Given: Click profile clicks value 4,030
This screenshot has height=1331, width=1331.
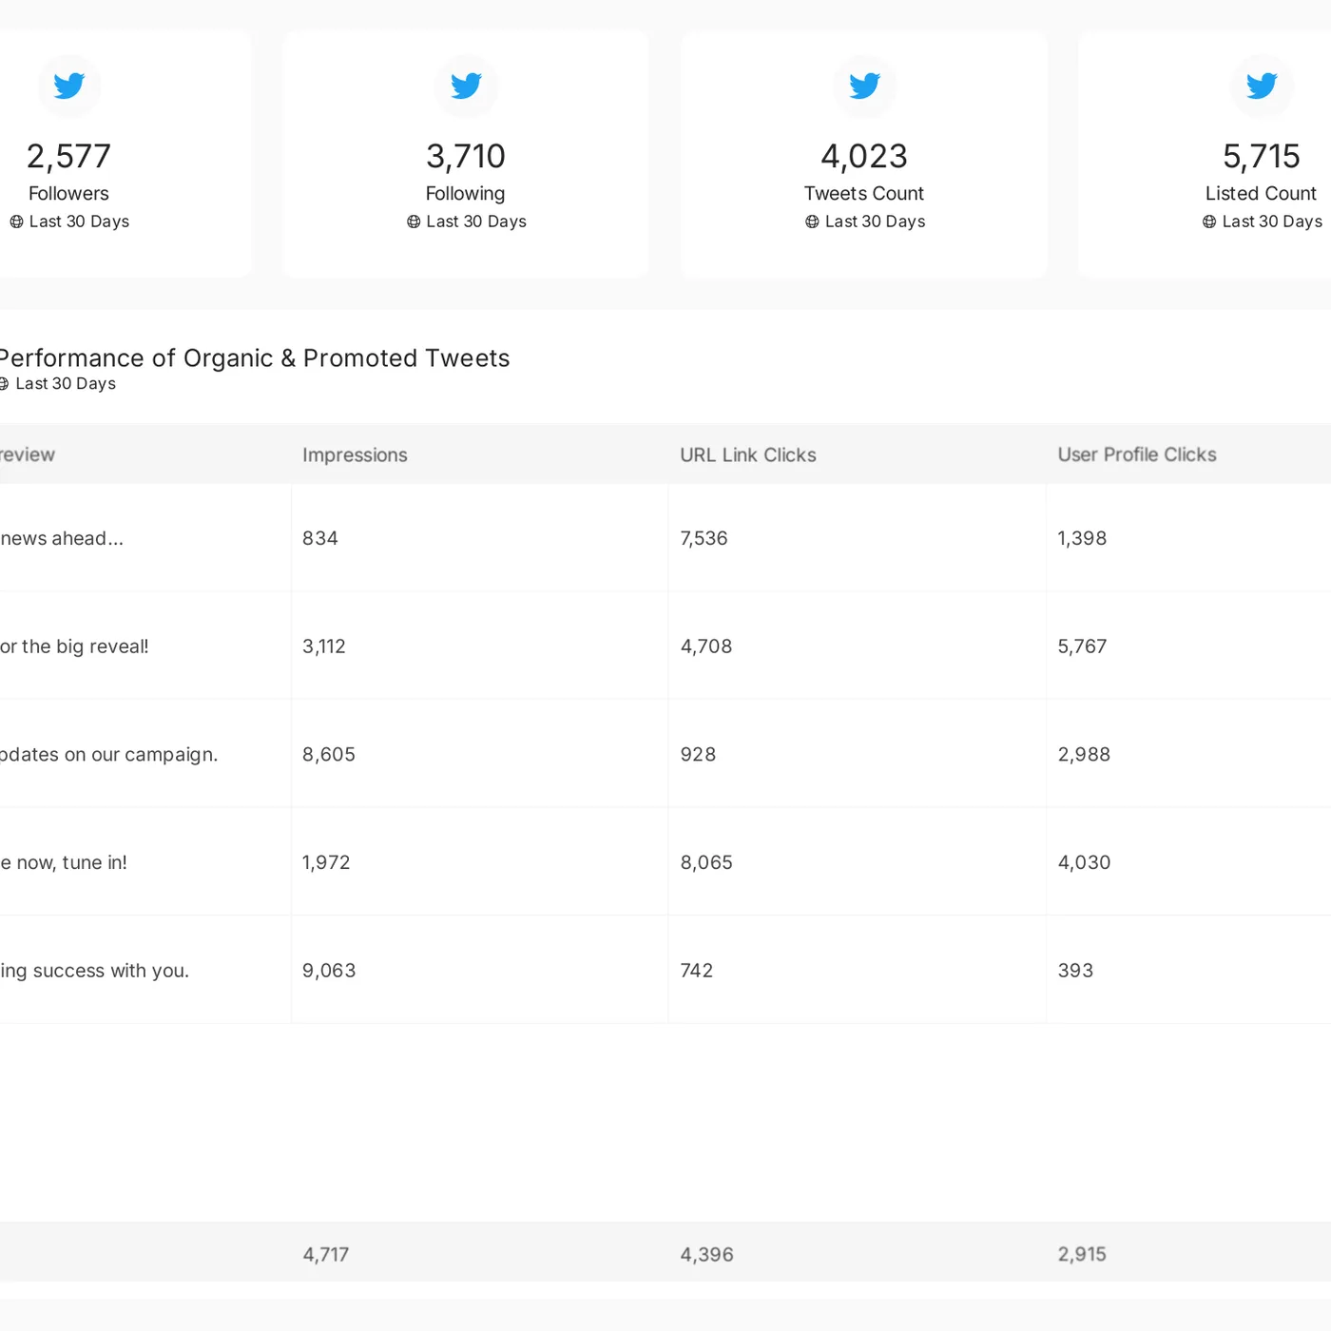Looking at the screenshot, I should 1084,863.
